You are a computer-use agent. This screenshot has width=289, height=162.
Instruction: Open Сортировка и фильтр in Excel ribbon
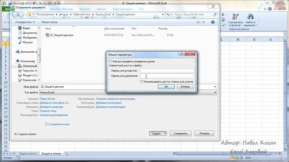[235, 20]
